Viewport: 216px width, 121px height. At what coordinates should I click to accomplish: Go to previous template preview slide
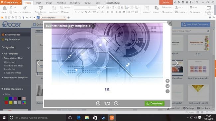click(x=98, y=103)
